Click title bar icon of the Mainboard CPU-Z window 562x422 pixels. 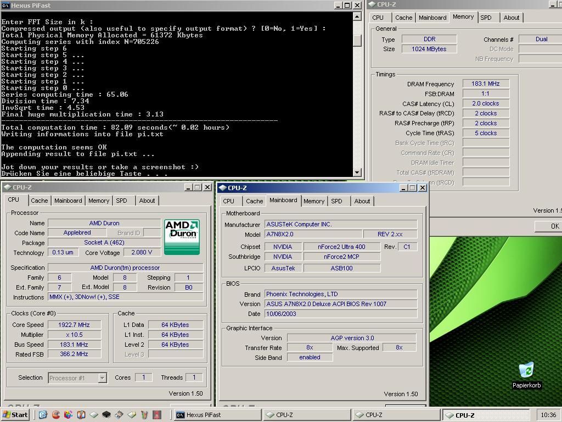(x=223, y=188)
